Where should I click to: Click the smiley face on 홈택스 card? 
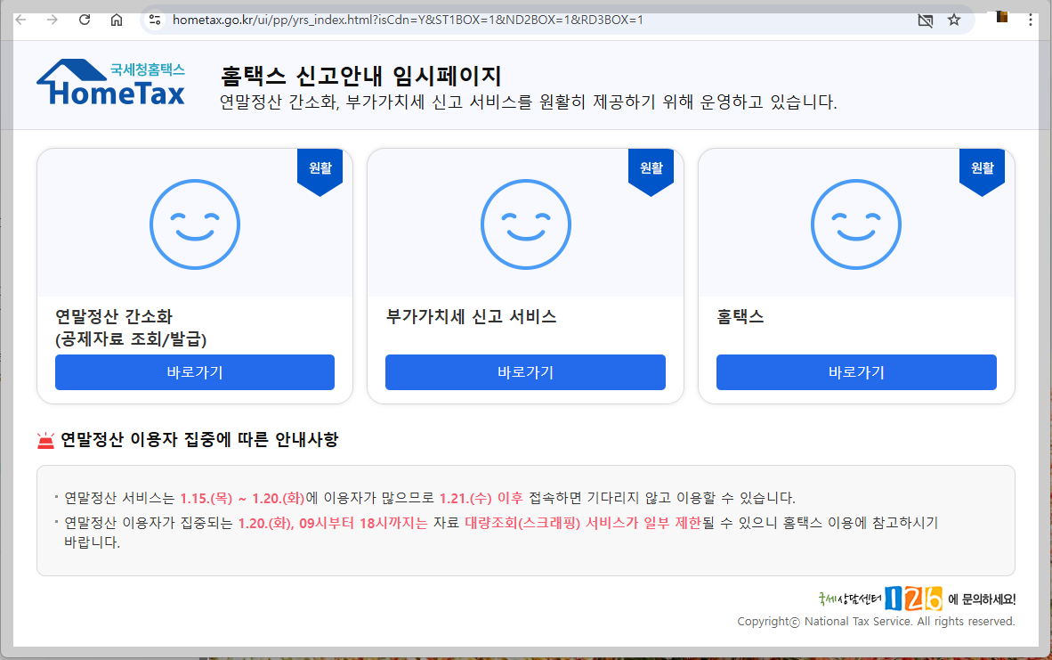point(856,224)
